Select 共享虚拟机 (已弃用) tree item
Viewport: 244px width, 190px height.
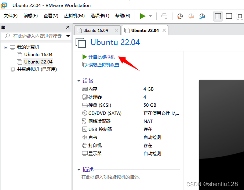(37, 69)
